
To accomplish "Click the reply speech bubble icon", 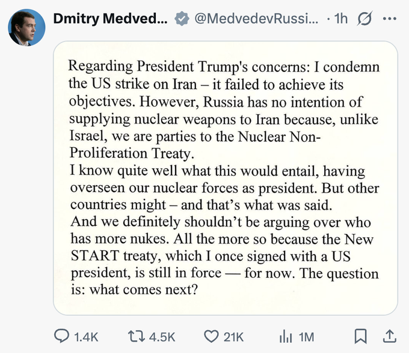I will point(62,336).
